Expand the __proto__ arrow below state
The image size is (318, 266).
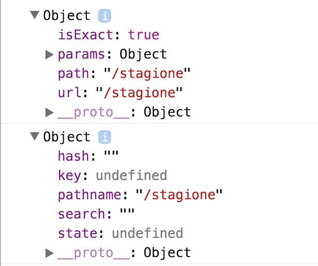point(49,253)
